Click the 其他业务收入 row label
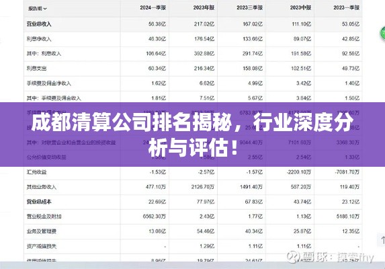 (41, 187)
